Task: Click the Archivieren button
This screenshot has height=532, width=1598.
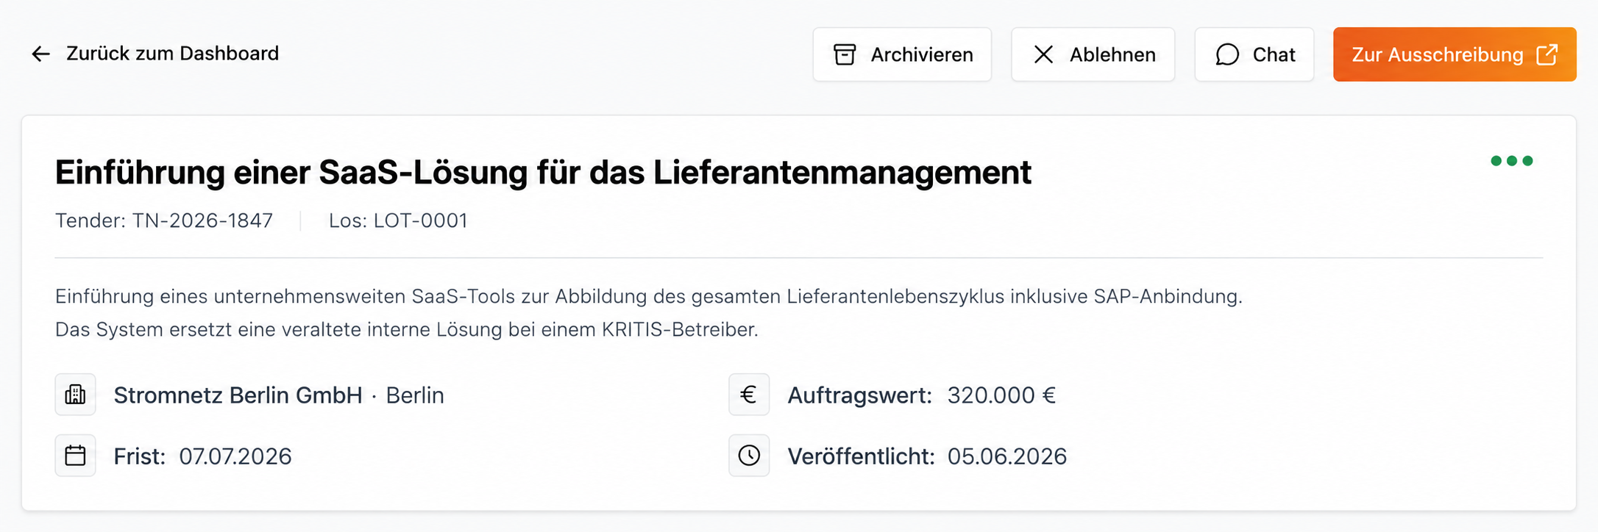Action: pos(902,54)
